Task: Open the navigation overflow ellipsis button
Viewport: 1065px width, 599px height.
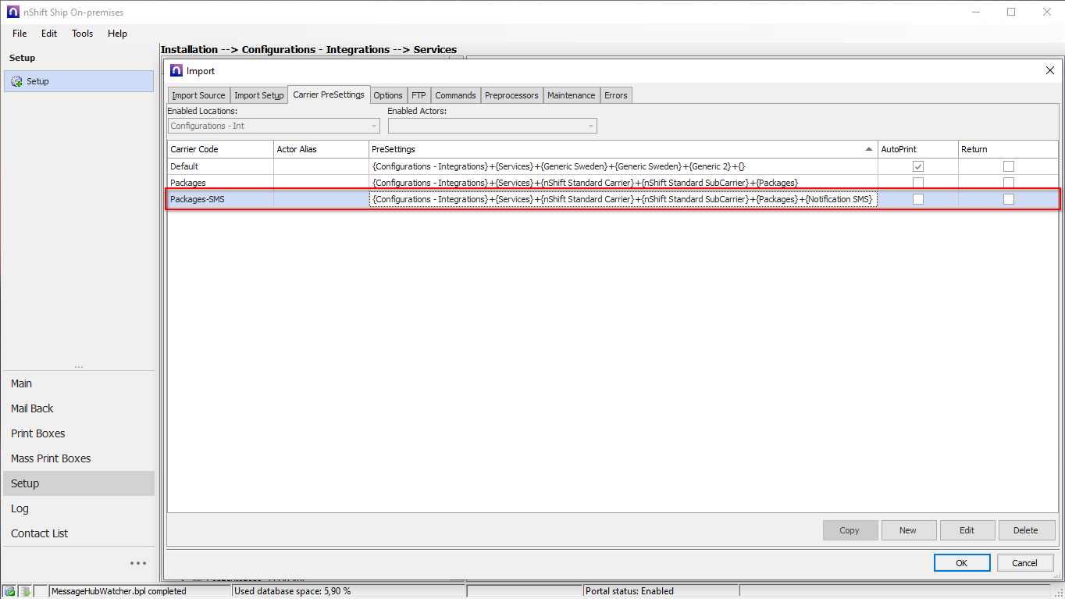Action: click(138, 563)
